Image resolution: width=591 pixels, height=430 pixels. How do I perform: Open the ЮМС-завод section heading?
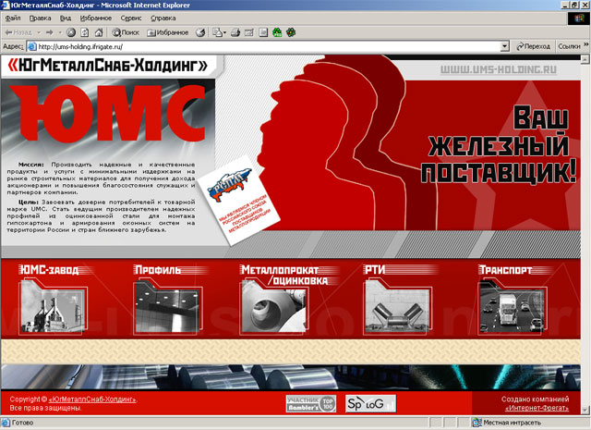49,270
